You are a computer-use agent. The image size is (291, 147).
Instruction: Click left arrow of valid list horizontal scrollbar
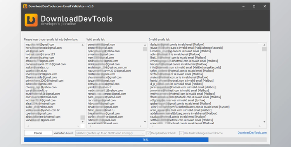[90, 126]
